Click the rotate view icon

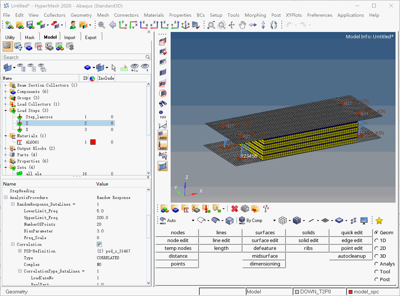274,25
